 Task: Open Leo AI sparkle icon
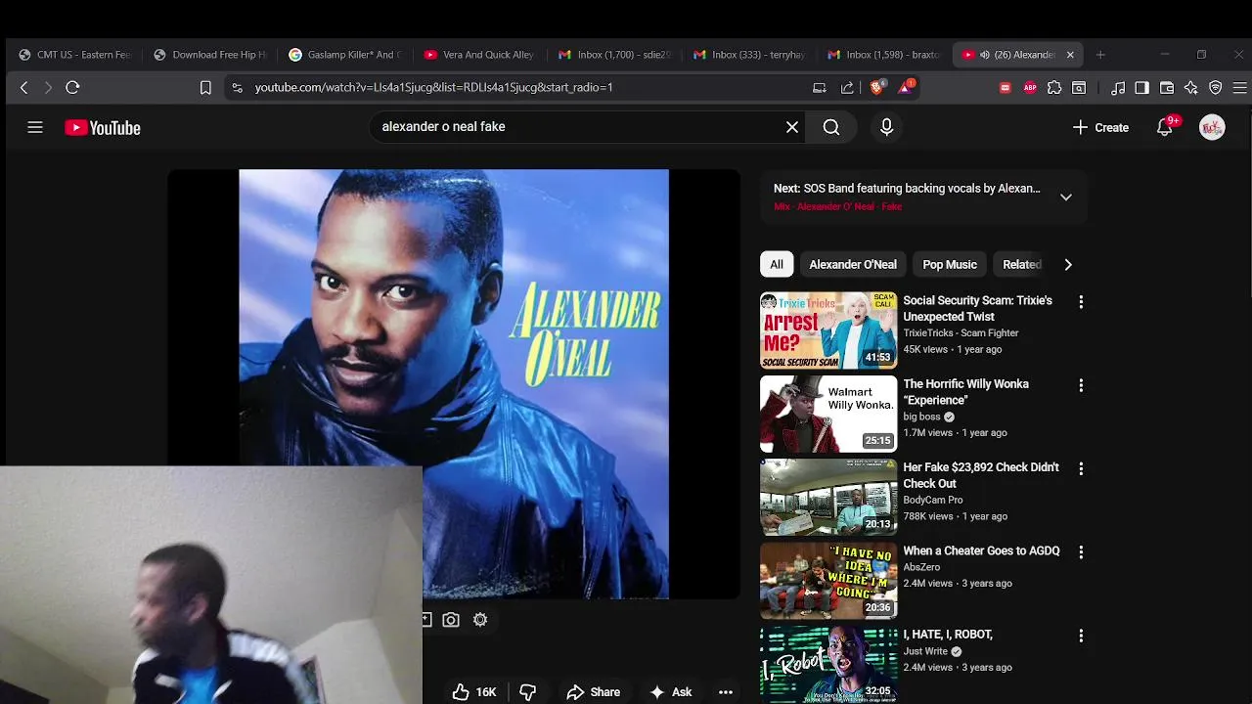1190,87
